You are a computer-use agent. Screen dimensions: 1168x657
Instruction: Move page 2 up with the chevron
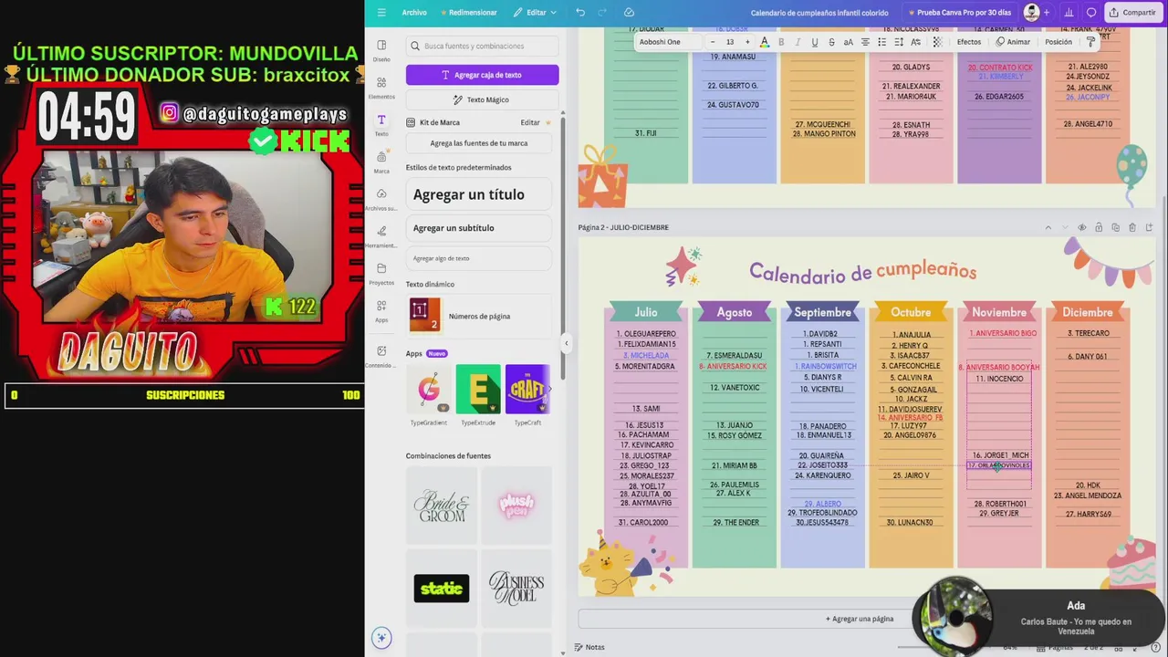click(x=1048, y=227)
